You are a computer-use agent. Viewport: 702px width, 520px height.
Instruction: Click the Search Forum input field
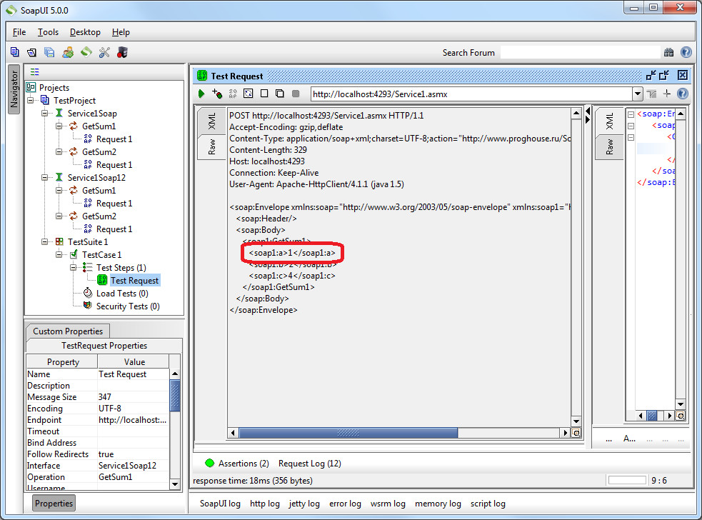581,52
